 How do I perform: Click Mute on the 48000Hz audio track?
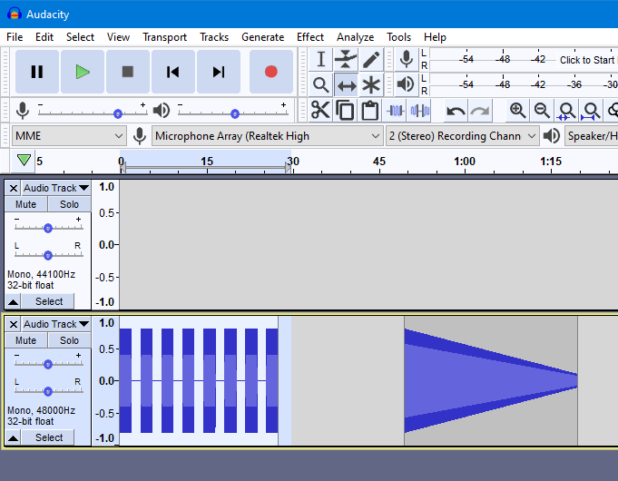[x=25, y=340]
